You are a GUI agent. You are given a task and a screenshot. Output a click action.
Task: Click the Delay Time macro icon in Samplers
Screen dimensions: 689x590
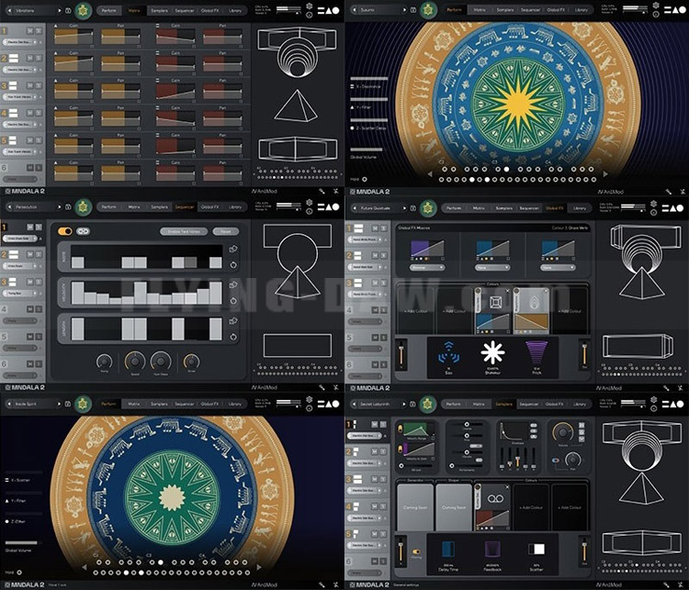pyautogui.click(x=447, y=550)
